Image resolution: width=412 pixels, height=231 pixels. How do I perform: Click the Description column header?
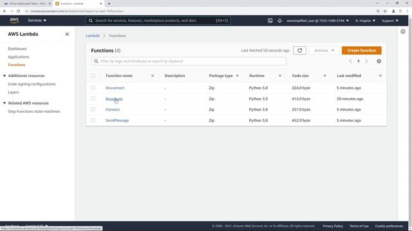[174, 76]
